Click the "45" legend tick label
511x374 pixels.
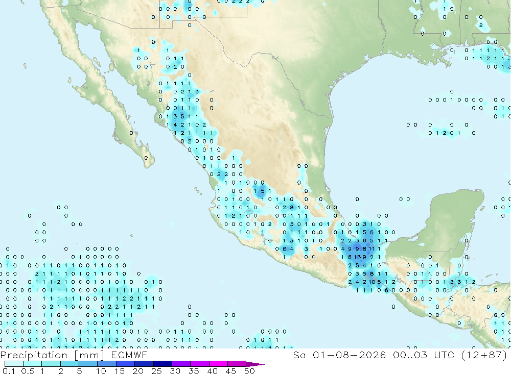[231, 371]
